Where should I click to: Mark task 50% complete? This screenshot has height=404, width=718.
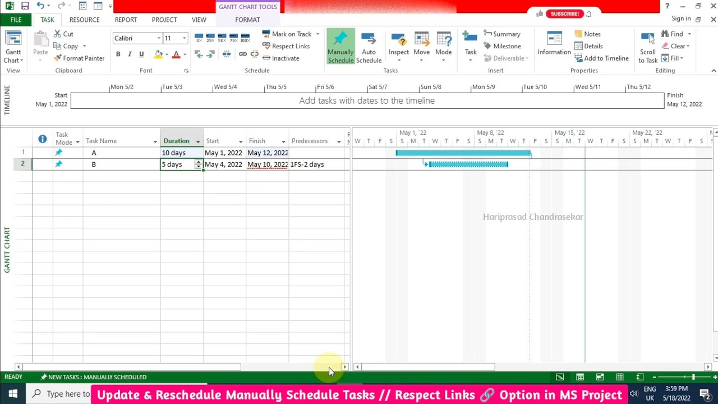point(222,38)
